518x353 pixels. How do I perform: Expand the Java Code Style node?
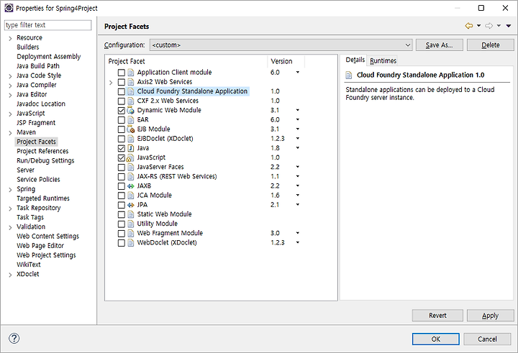[x=10, y=76]
